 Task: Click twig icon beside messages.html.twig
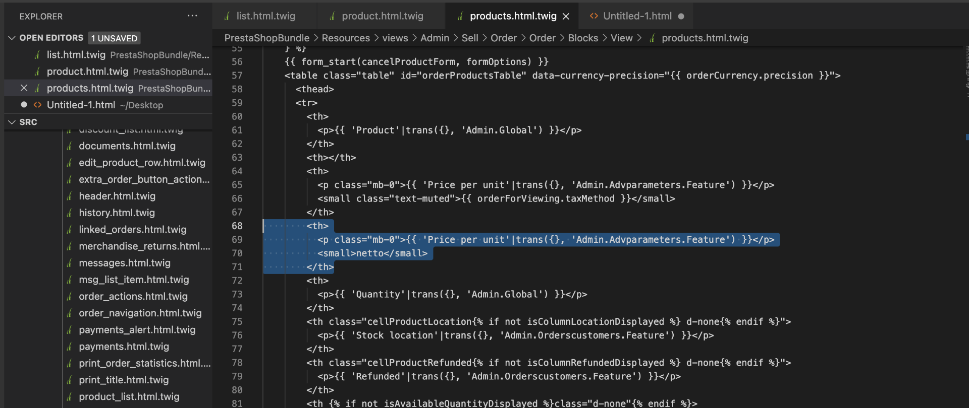pos(69,263)
